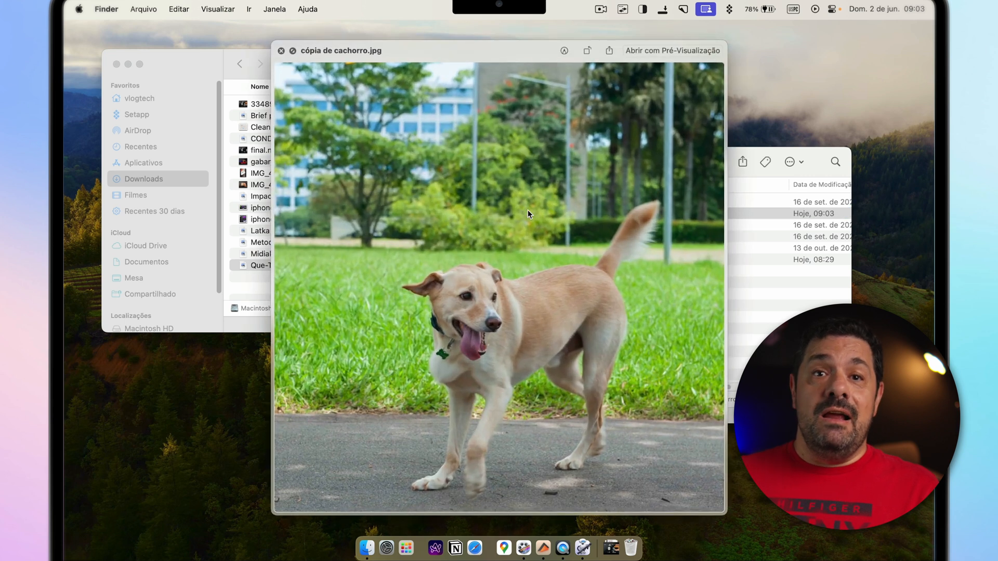
Task: Select the Brief file row
Action: [x=251, y=115]
